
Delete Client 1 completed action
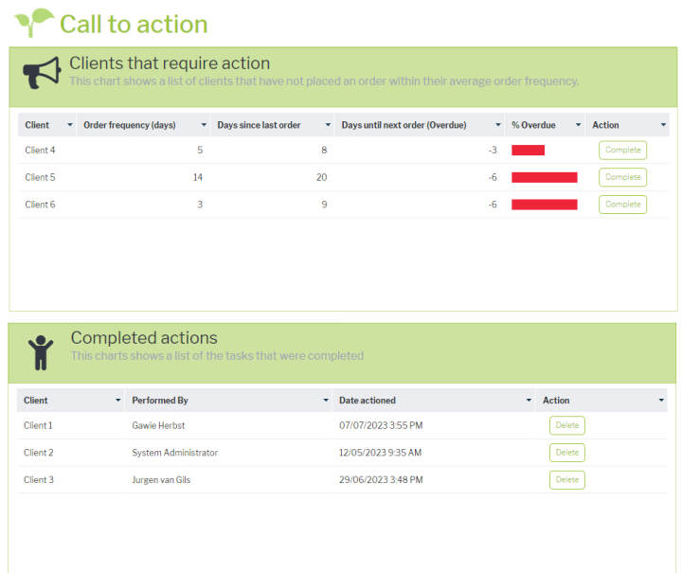click(x=566, y=425)
